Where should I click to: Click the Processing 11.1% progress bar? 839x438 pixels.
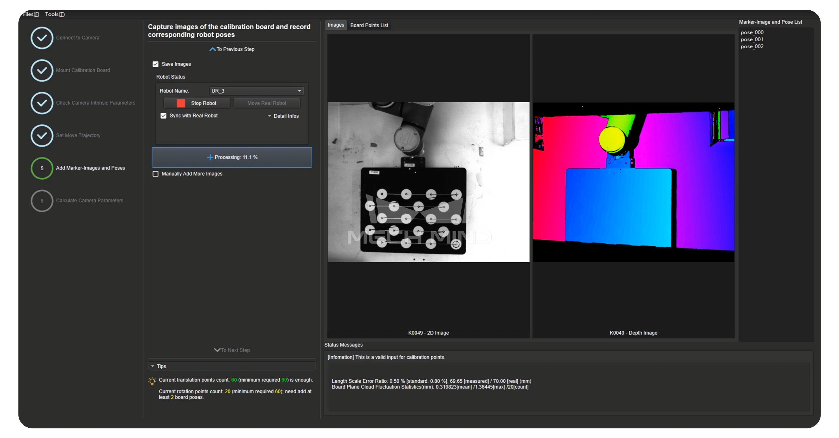[x=232, y=157]
